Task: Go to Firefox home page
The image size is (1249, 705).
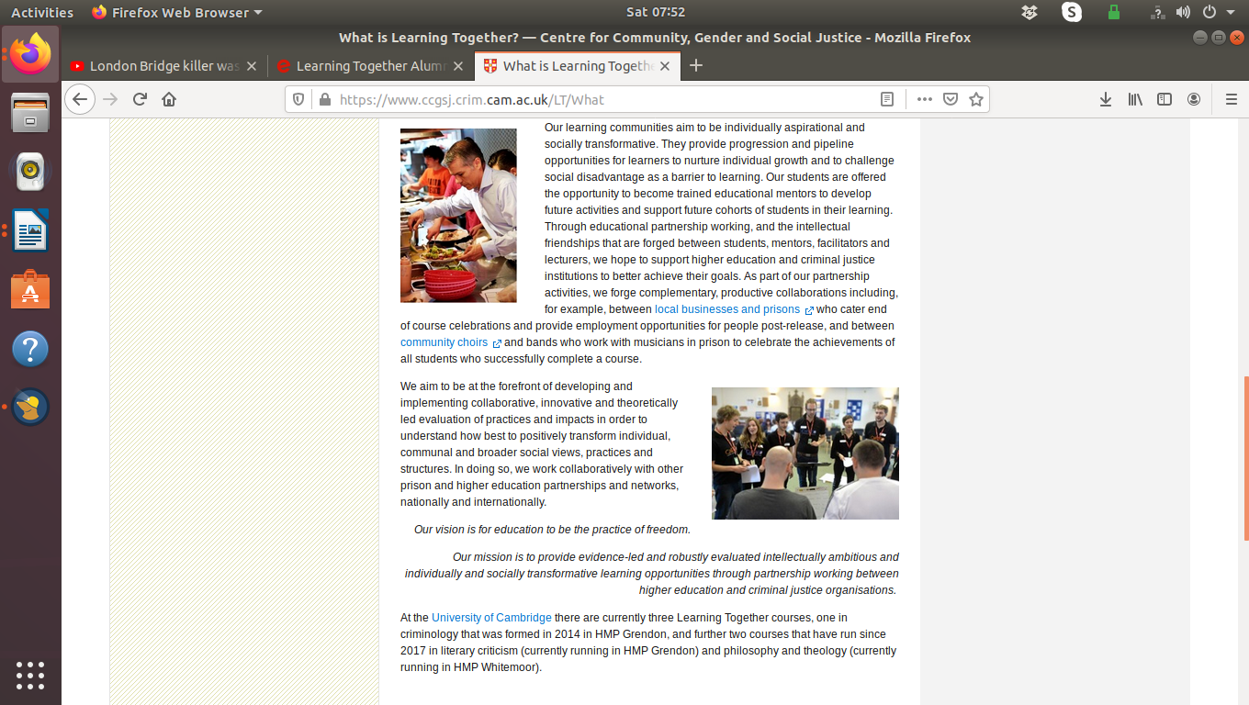Action: coord(169,99)
